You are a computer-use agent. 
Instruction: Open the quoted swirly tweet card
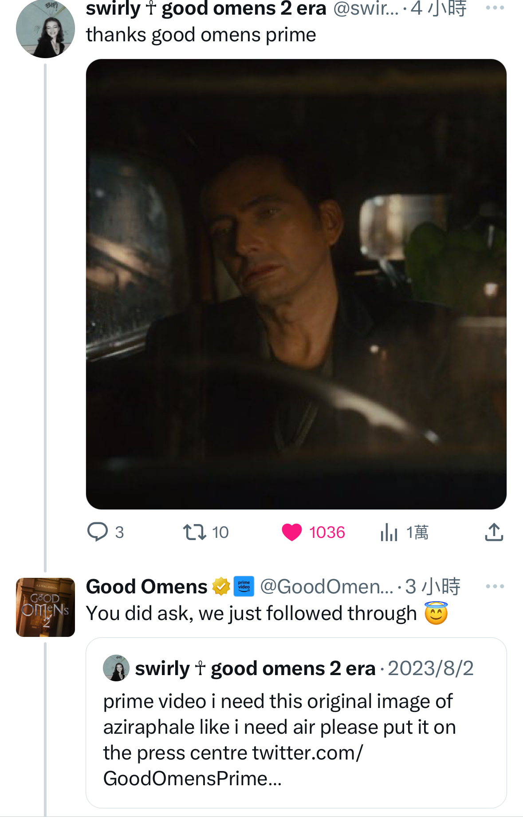pyautogui.click(x=296, y=723)
